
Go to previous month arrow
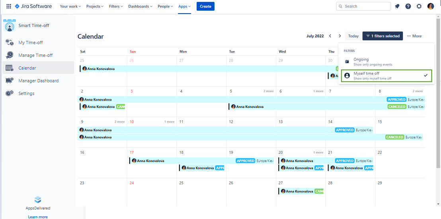click(x=330, y=36)
